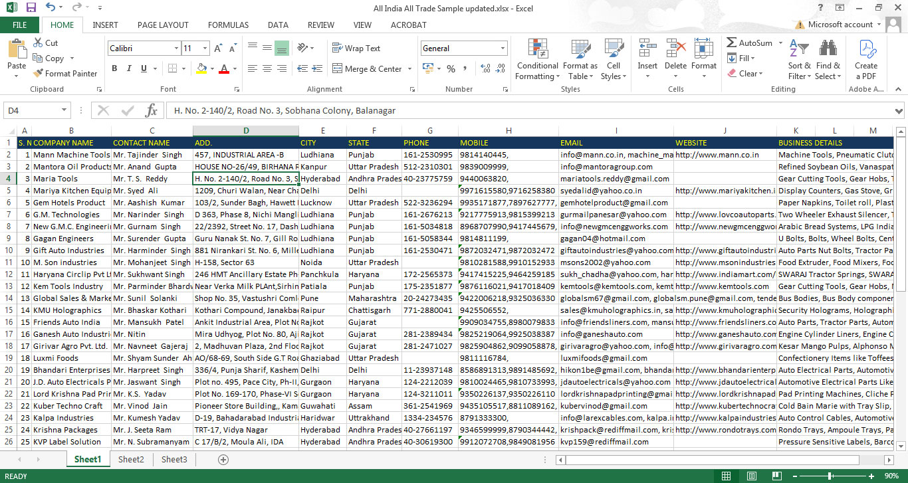Click the formula bar address text
This screenshot has height=483, width=908.
[284, 111]
